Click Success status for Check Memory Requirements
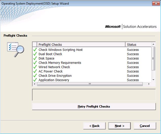The width and height of the screenshot is (161, 134). click(x=133, y=63)
